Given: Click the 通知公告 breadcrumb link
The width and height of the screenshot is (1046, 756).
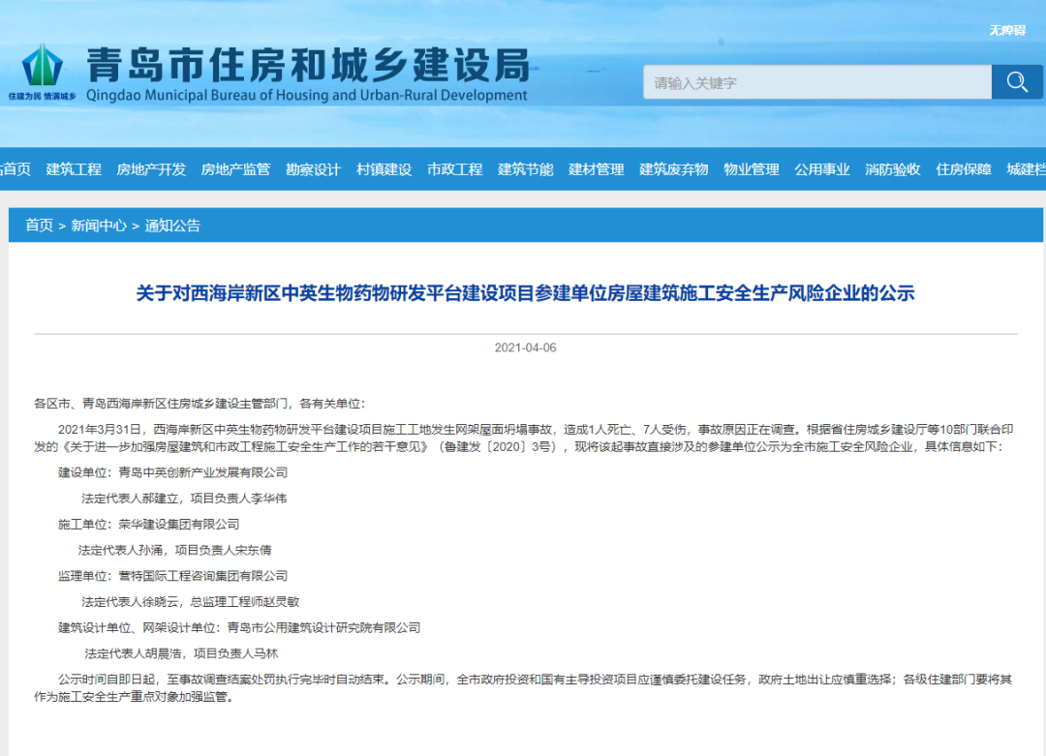Looking at the screenshot, I should pos(172,226).
